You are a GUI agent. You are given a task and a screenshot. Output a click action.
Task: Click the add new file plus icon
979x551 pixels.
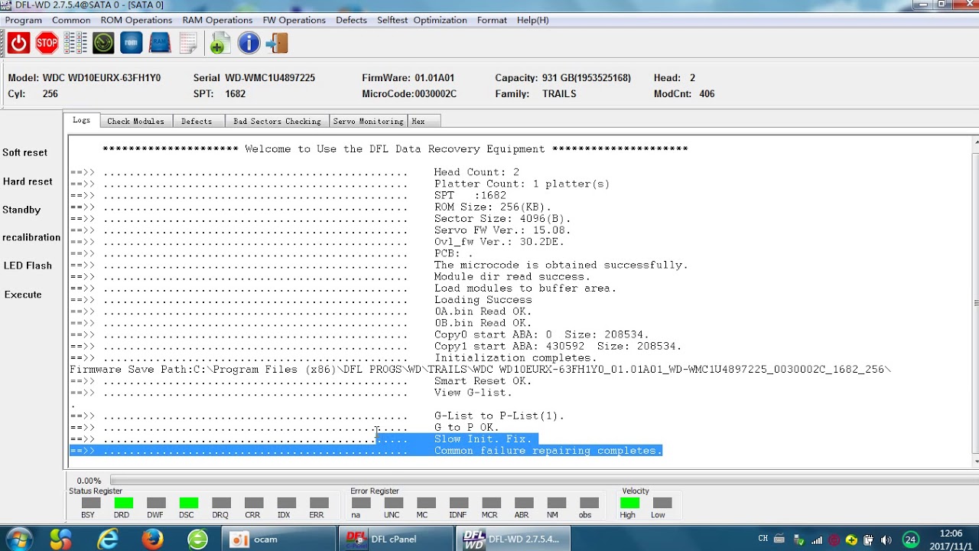pos(220,44)
